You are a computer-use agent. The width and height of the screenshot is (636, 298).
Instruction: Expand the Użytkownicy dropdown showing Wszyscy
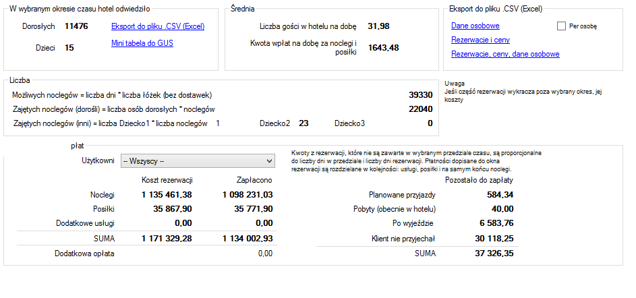coord(267,161)
